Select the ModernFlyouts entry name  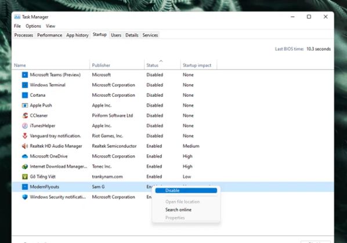coord(45,187)
